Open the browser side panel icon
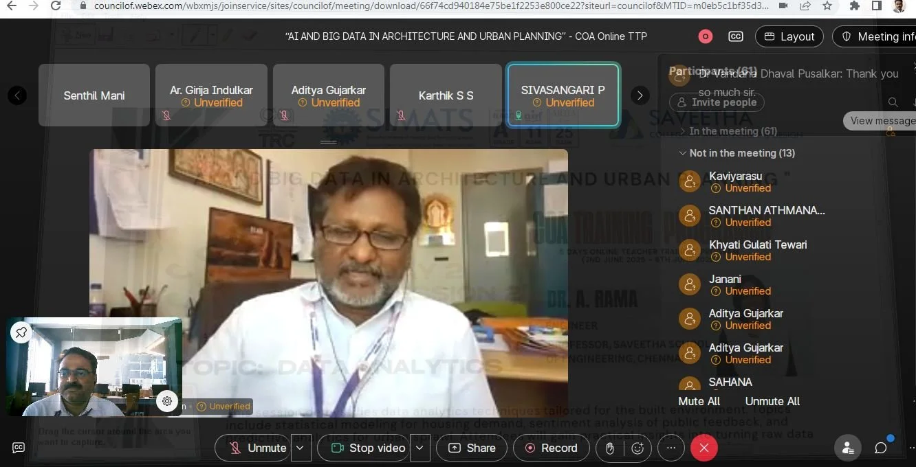 876,5
